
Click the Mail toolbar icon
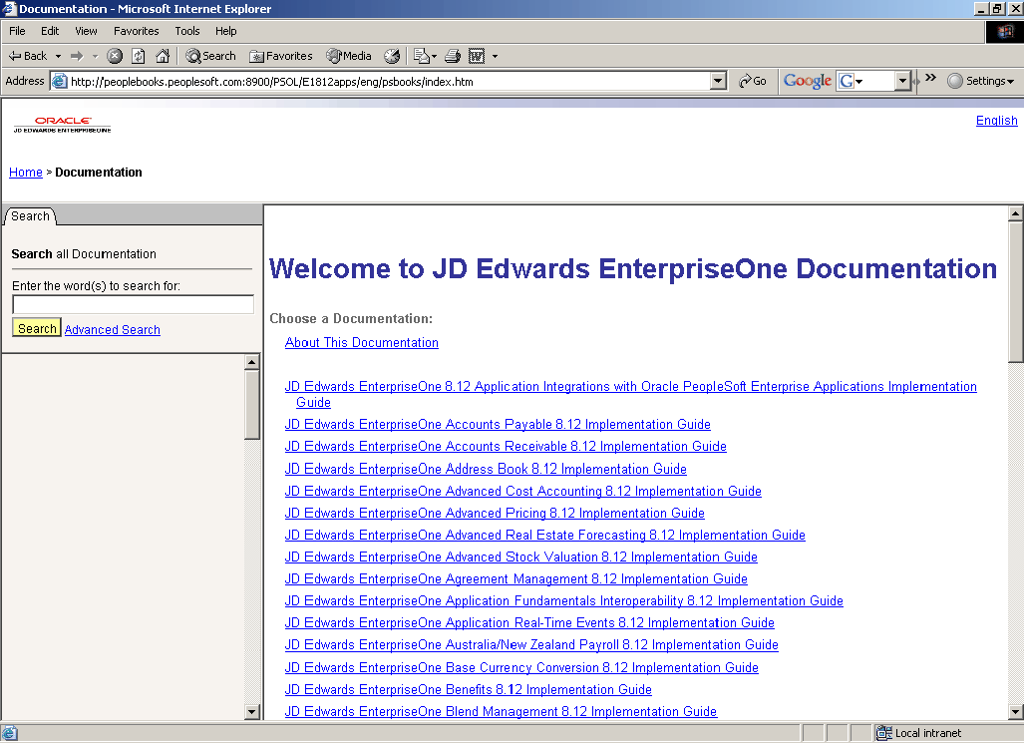[421, 56]
